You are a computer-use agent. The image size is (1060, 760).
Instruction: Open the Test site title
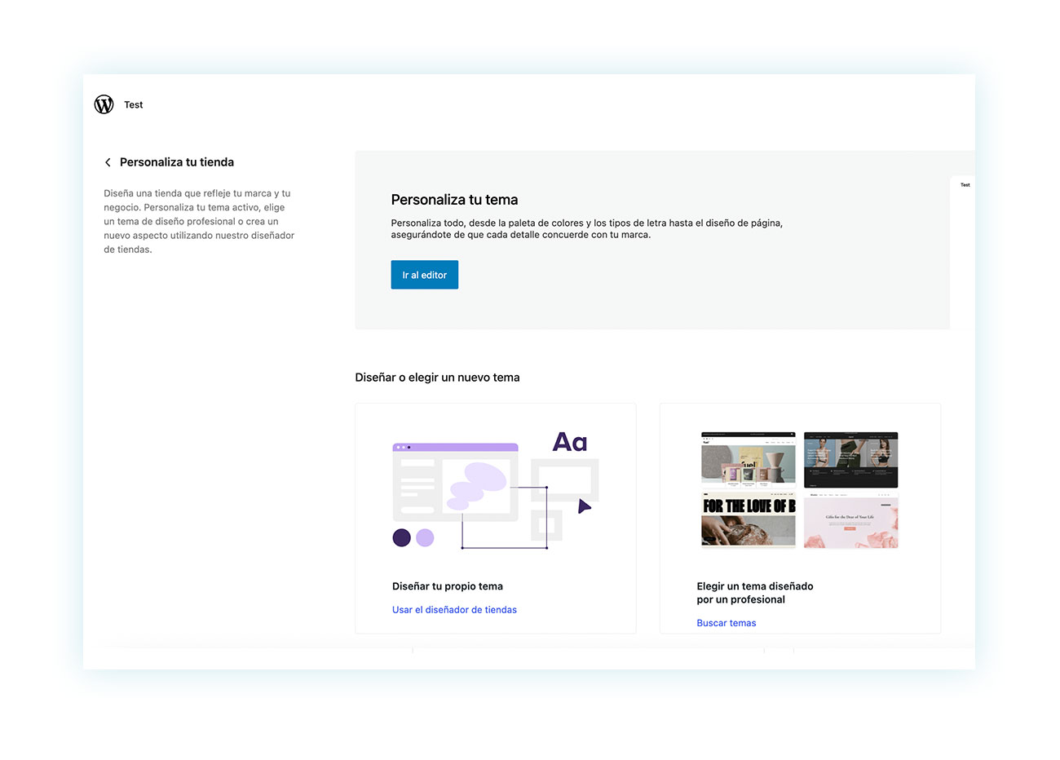coord(134,104)
